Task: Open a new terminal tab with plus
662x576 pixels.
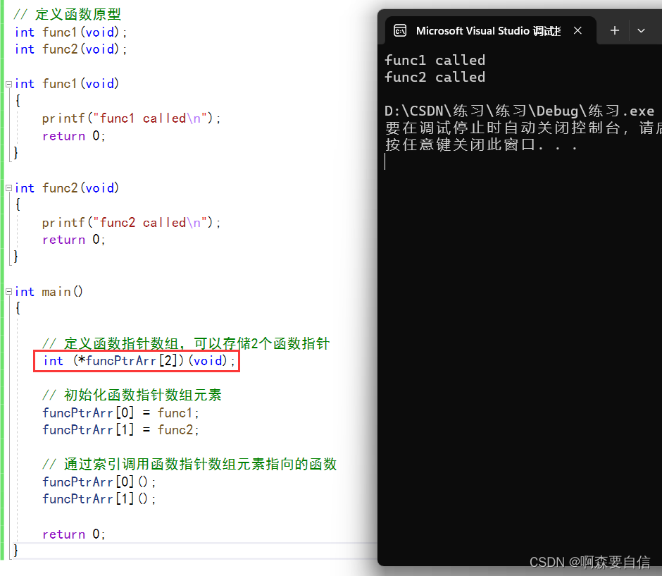Action: coord(615,30)
